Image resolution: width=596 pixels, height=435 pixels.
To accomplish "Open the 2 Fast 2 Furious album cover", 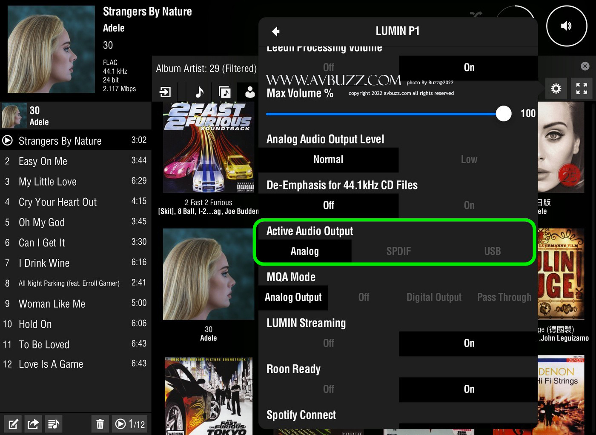I will click(209, 147).
